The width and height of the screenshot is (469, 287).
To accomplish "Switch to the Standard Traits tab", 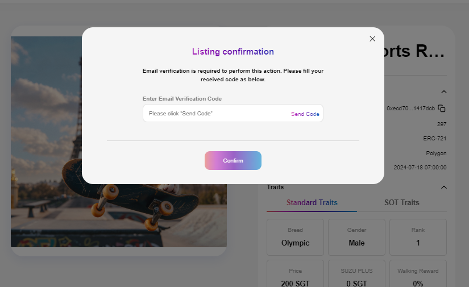I will pos(312,203).
